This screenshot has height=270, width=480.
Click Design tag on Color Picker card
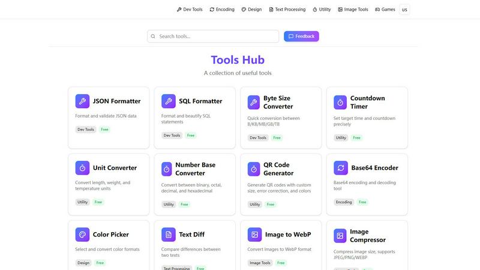click(x=83, y=263)
